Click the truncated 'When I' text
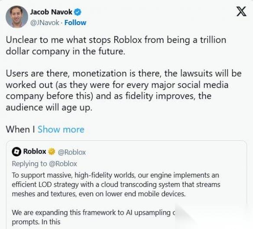 (20, 129)
